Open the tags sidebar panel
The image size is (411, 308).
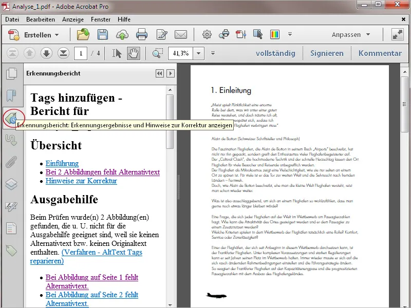11,251
